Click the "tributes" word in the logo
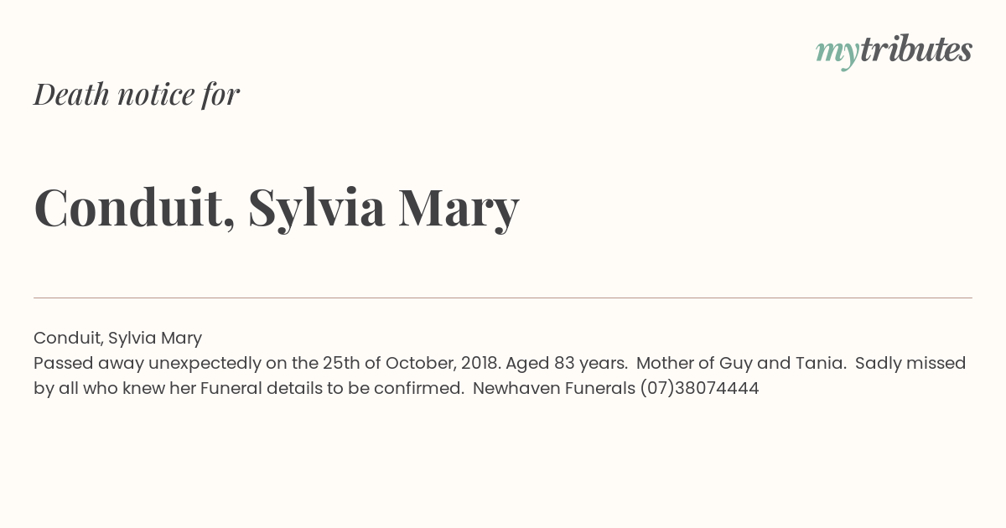The image size is (1006, 528). (915, 49)
